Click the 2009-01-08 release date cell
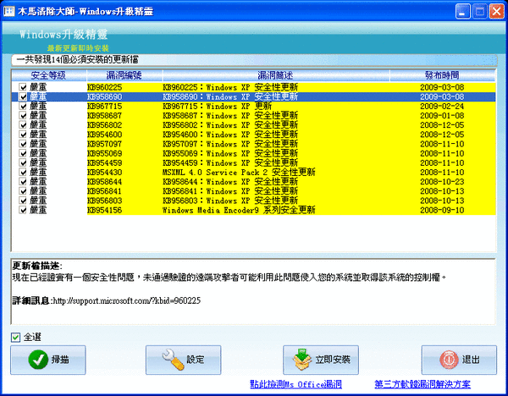 click(442, 116)
